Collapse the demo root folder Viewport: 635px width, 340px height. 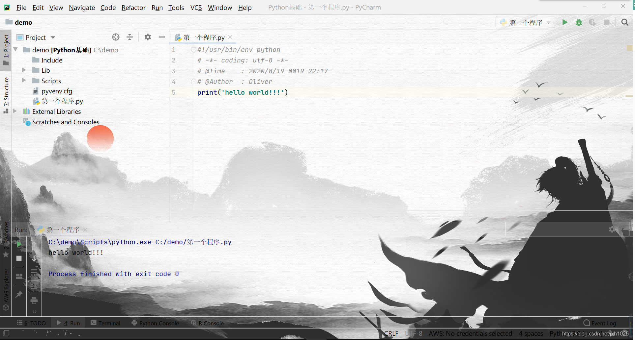point(15,50)
